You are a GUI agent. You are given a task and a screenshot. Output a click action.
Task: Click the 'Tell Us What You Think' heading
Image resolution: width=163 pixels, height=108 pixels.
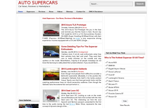click(115, 53)
